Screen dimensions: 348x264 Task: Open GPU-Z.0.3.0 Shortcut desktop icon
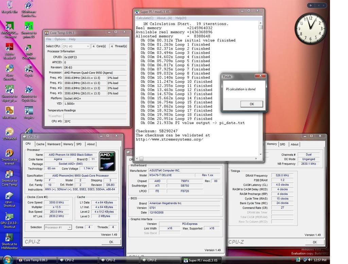[x=9, y=221]
